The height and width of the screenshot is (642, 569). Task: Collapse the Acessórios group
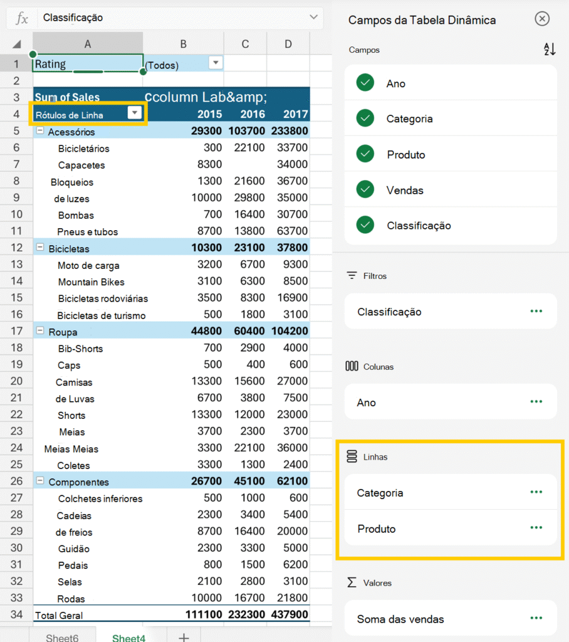click(40, 132)
